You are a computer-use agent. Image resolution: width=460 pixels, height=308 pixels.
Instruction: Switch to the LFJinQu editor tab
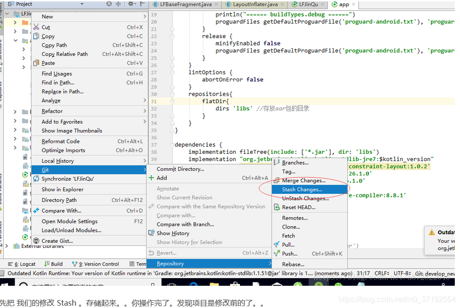point(308,4)
